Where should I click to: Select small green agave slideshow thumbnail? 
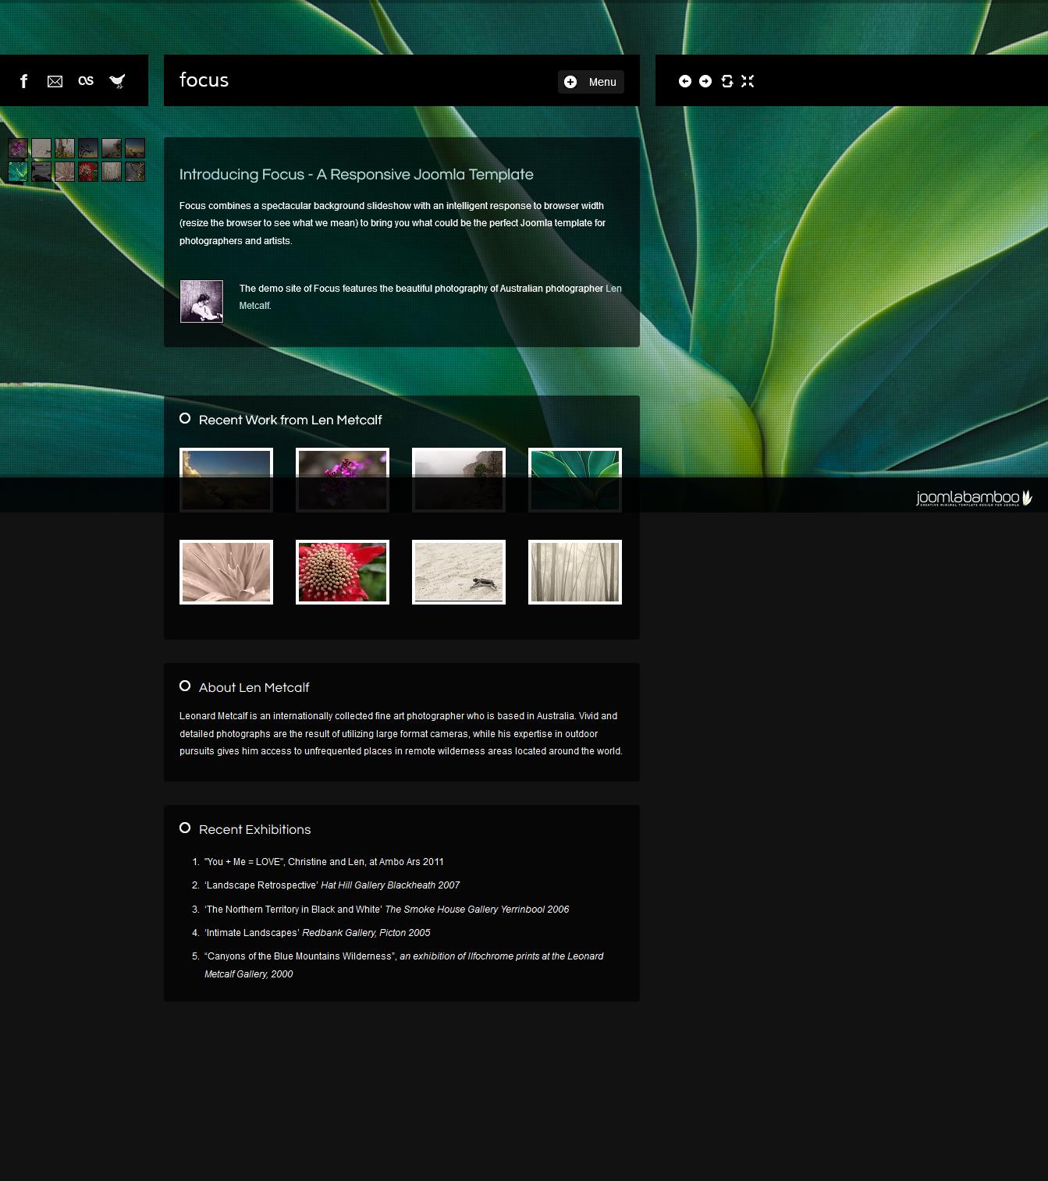tap(18, 172)
